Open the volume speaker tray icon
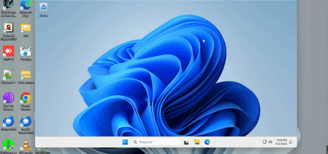 click(270, 142)
